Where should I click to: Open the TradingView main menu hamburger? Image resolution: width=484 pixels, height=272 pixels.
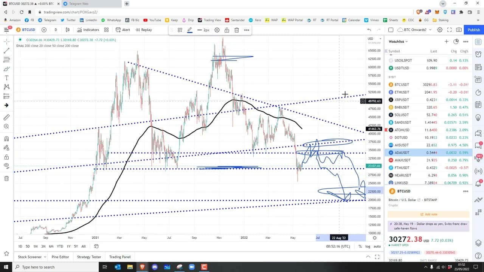coord(6,30)
